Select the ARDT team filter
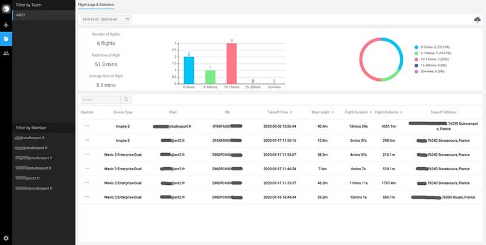The width and height of the screenshot is (486, 245). 44,15
